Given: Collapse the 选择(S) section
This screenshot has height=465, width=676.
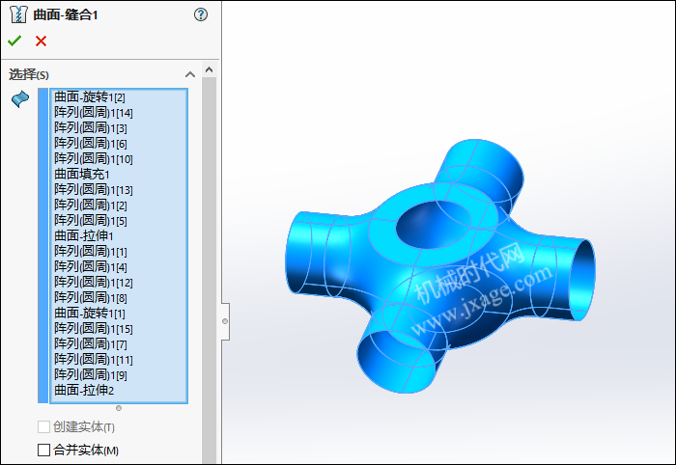Looking at the screenshot, I should pos(190,74).
